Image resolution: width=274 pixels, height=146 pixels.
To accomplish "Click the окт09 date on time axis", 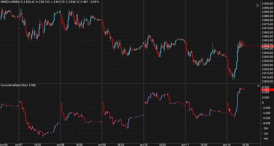I will (x=102, y=145).
